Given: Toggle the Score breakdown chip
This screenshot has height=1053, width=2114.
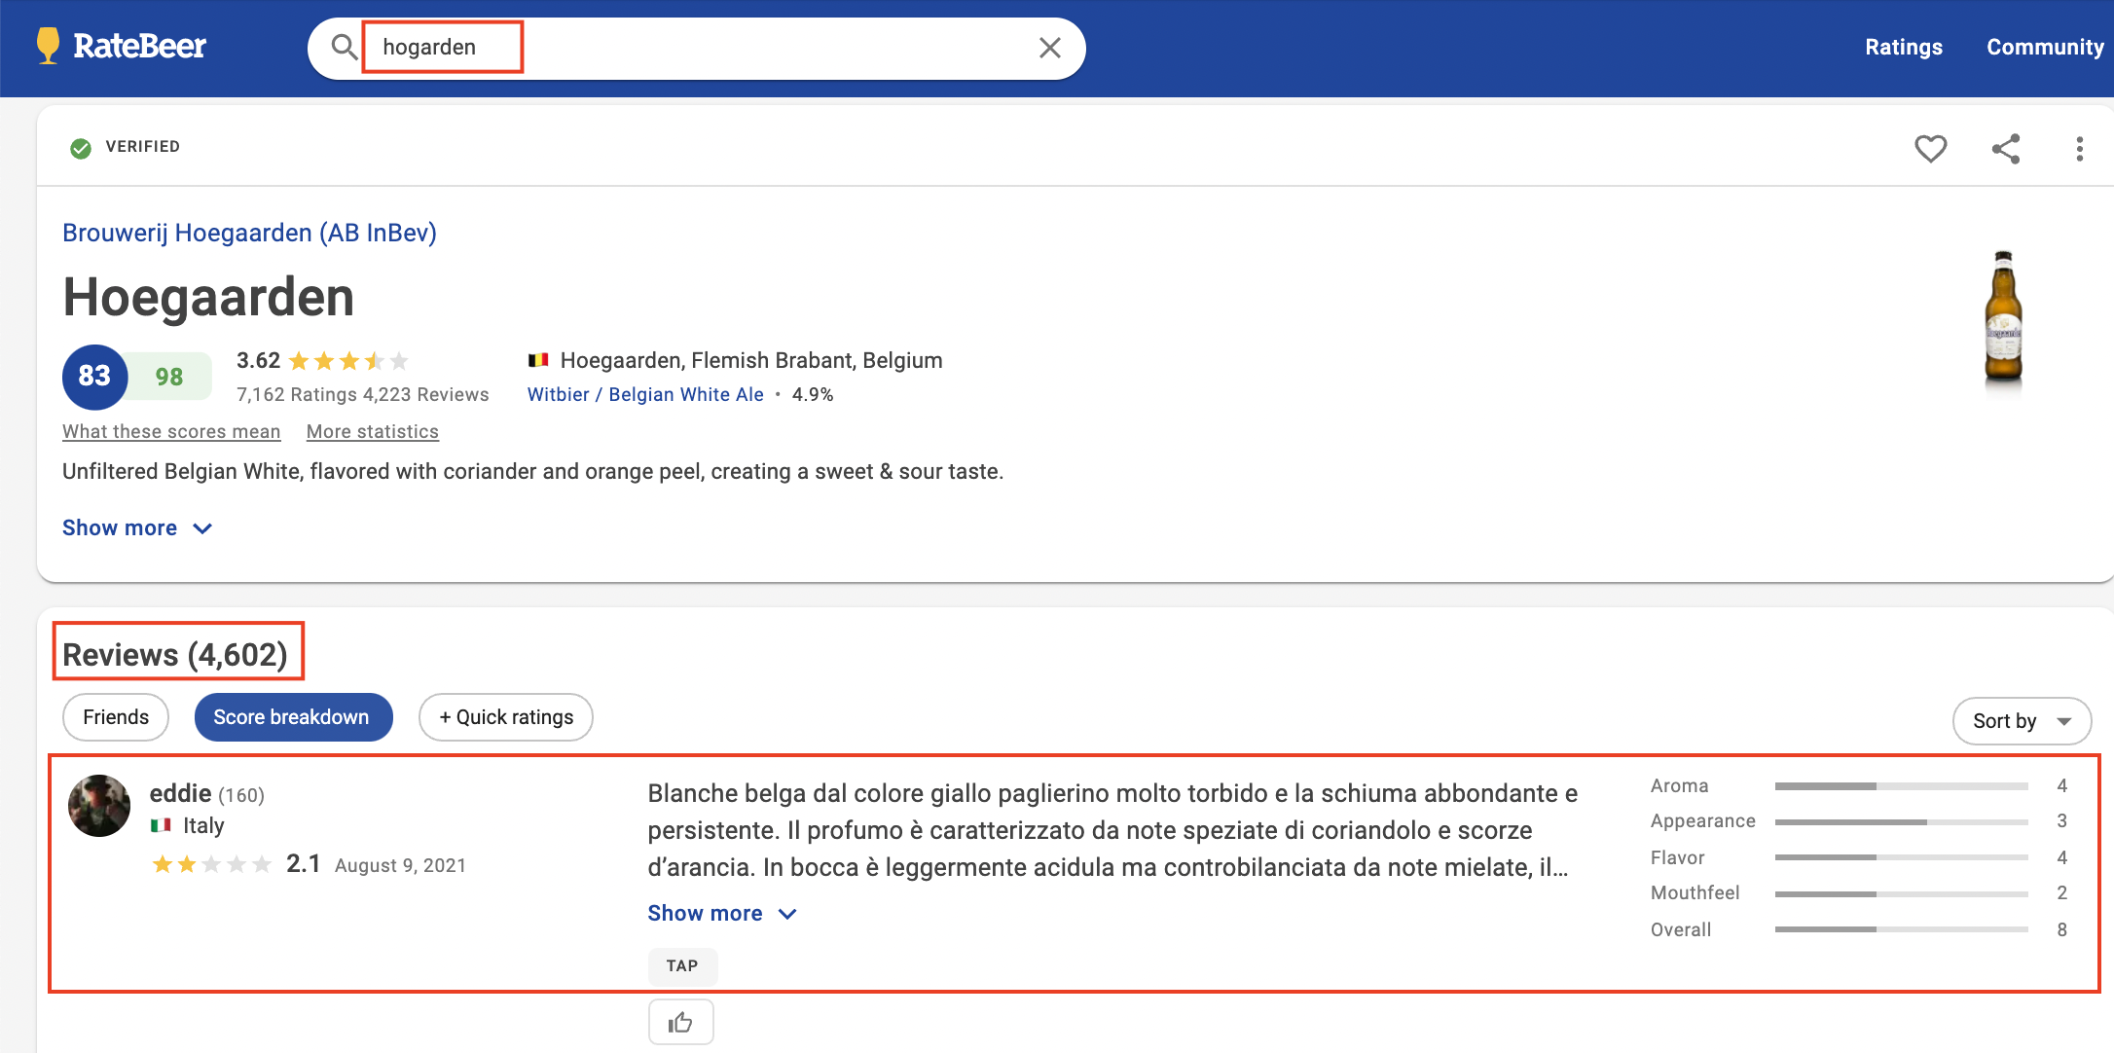Looking at the screenshot, I should point(293,717).
